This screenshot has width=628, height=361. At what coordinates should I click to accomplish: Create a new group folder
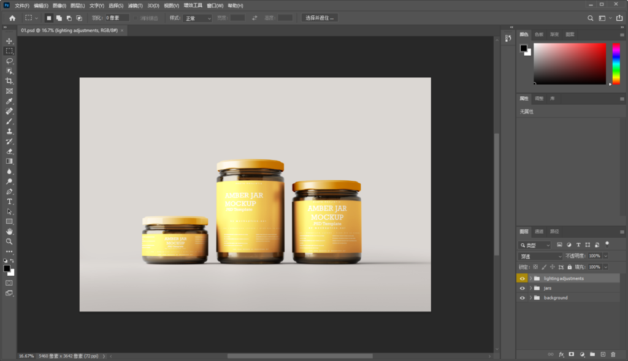pyautogui.click(x=592, y=354)
